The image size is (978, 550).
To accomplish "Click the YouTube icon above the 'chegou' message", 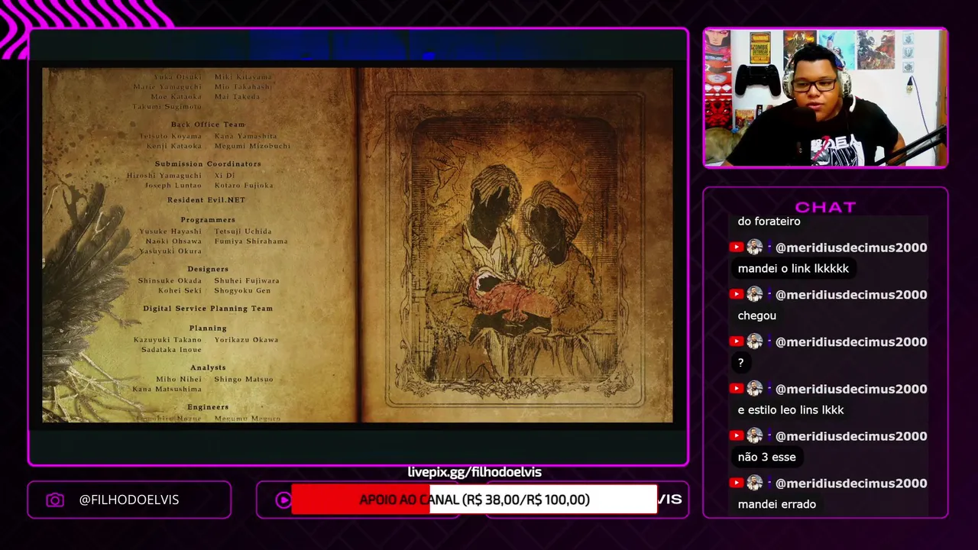I will coord(736,294).
